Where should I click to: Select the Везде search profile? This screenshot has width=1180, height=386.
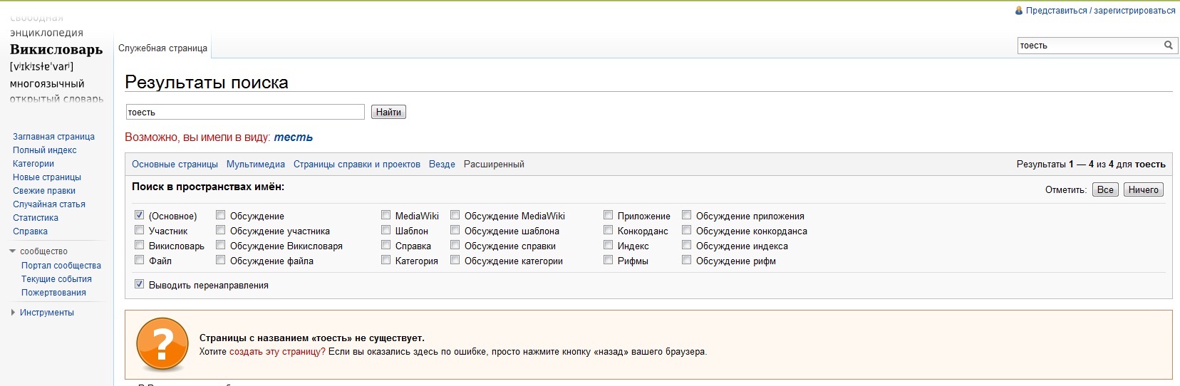click(442, 165)
